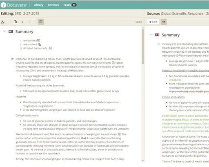209x167 pixels.
Task: Open the Library menu
Action: (38, 5)
